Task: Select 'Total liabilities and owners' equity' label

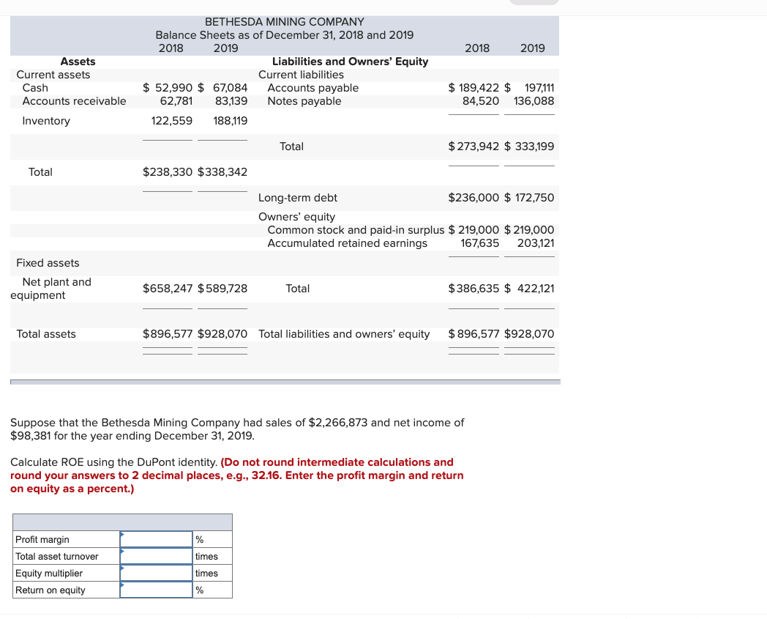Action: click(x=344, y=334)
